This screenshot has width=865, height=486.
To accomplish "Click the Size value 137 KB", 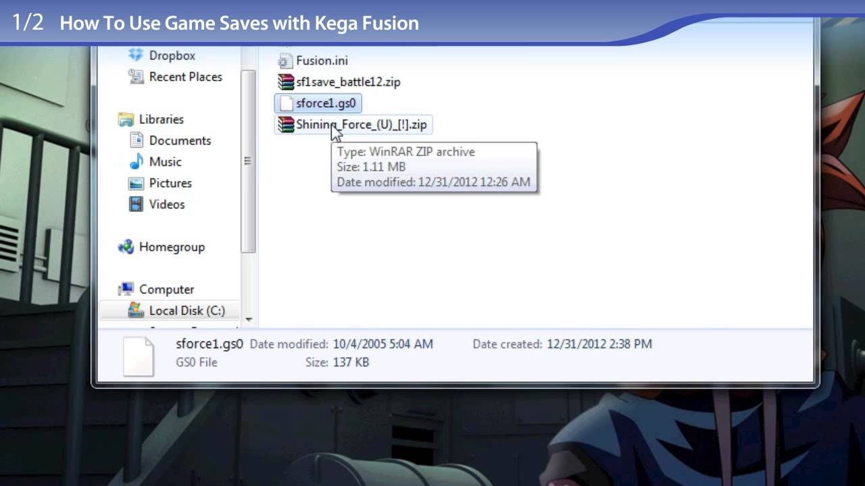I will [x=351, y=362].
